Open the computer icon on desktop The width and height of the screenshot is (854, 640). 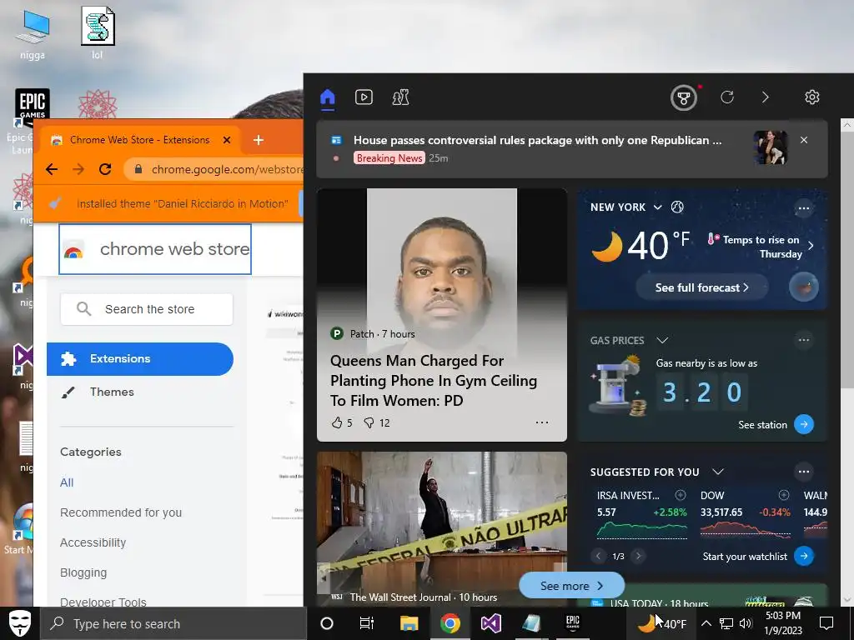[33, 33]
